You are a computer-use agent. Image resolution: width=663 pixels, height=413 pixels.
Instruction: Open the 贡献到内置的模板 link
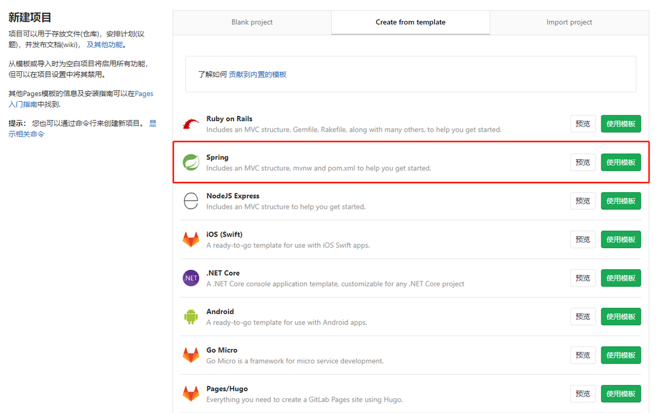pos(257,74)
